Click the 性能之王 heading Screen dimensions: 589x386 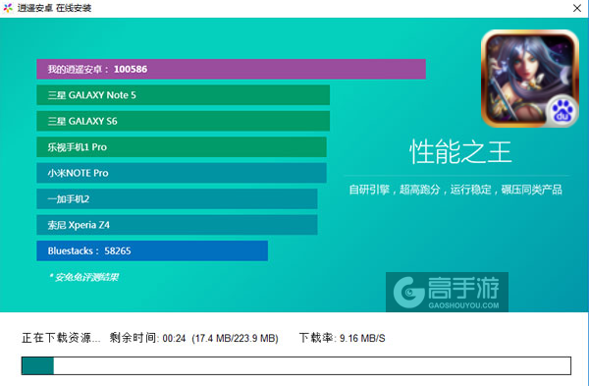pyautogui.click(x=460, y=152)
